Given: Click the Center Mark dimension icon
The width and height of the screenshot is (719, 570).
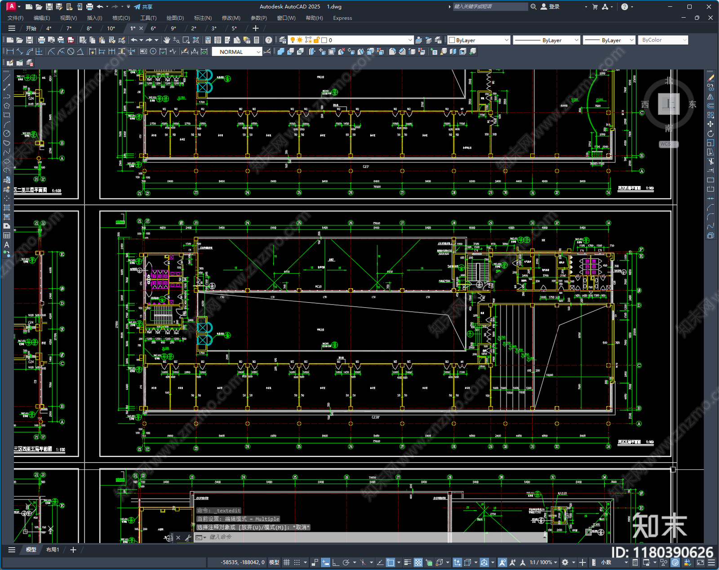Looking at the screenshot, I should pyautogui.click(x=153, y=52).
